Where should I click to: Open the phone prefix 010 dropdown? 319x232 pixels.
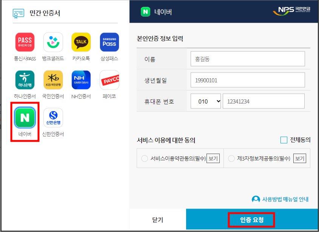[205, 101]
